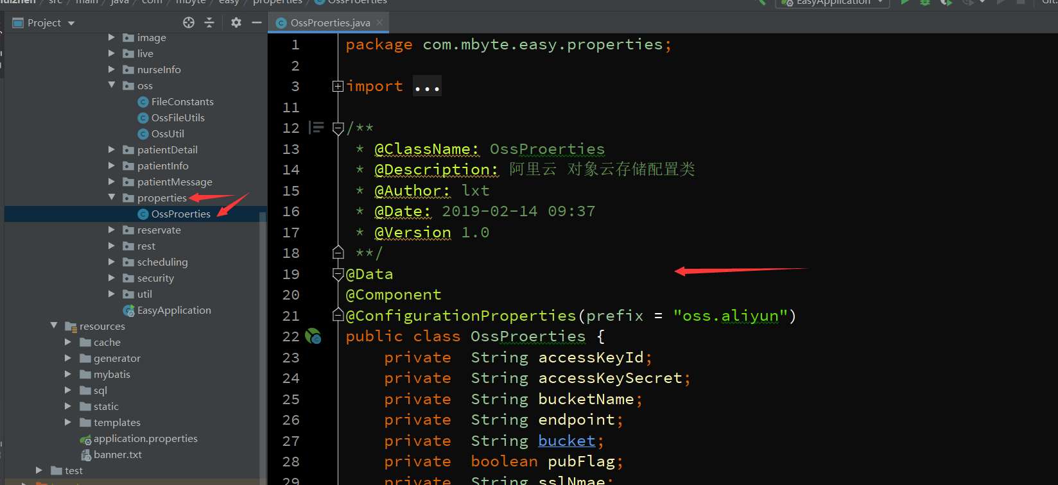1058x485 pixels.
Task: Open banner.txt file
Action: click(117, 454)
